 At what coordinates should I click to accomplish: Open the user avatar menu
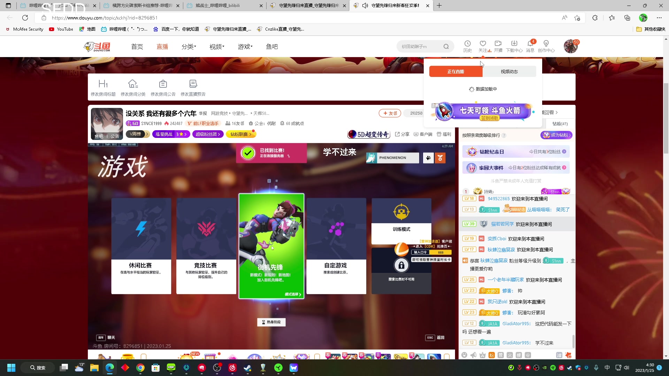[x=570, y=46]
